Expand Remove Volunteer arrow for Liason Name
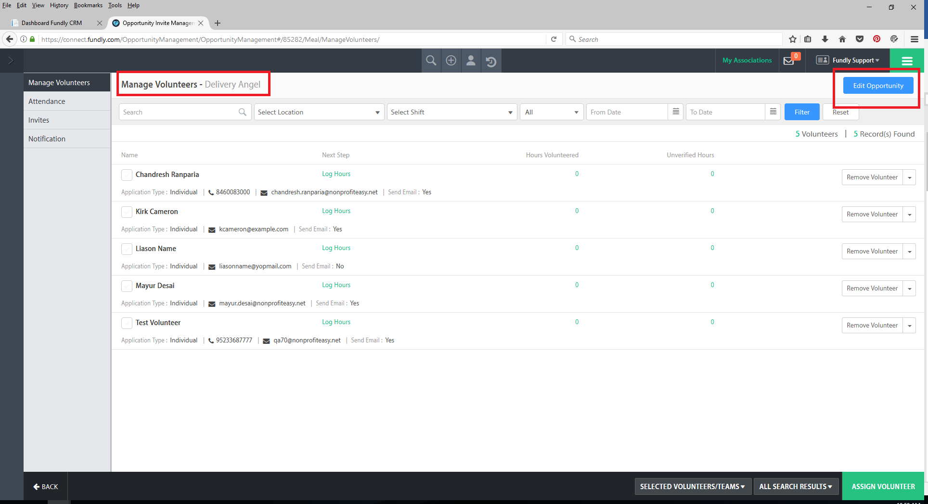928x504 pixels. coord(910,252)
